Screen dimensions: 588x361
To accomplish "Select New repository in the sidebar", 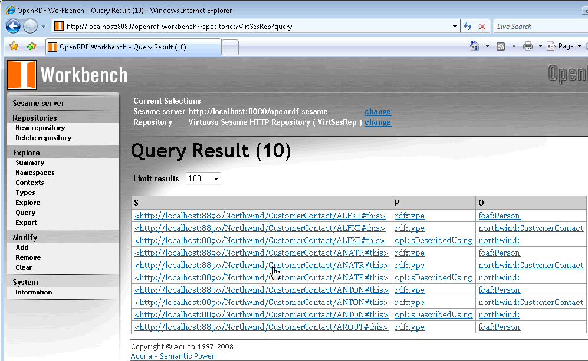I will (x=40, y=128).
